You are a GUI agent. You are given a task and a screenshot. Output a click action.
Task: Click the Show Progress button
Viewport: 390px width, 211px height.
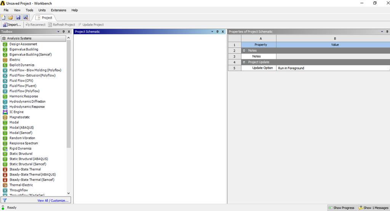coord(341,208)
